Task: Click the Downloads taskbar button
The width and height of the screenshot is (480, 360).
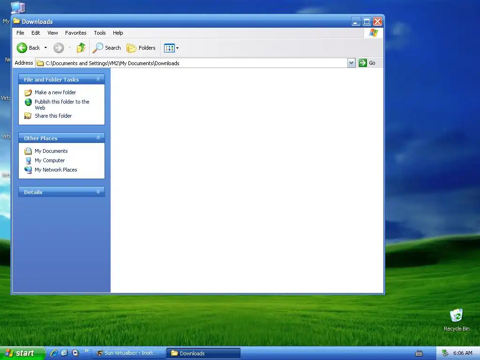Action: coord(203,353)
